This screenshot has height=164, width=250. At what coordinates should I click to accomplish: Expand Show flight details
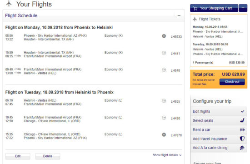[x=167, y=155]
